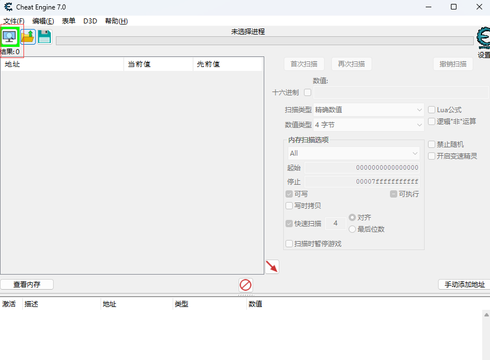Click the address list scrollbar up arrow

coord(486,315)
